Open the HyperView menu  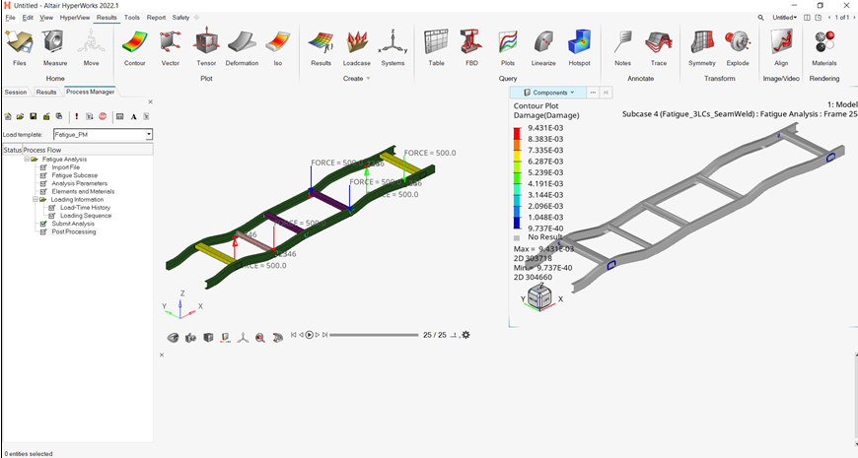[x=73, y=18]
